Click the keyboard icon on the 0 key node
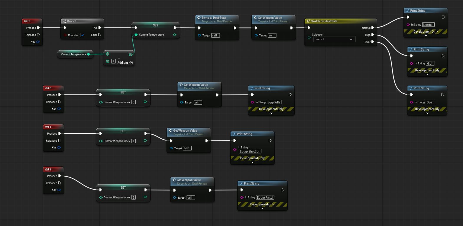Image resolution: width=463 pixels, height=226 pixels. (x=47, y=88)
